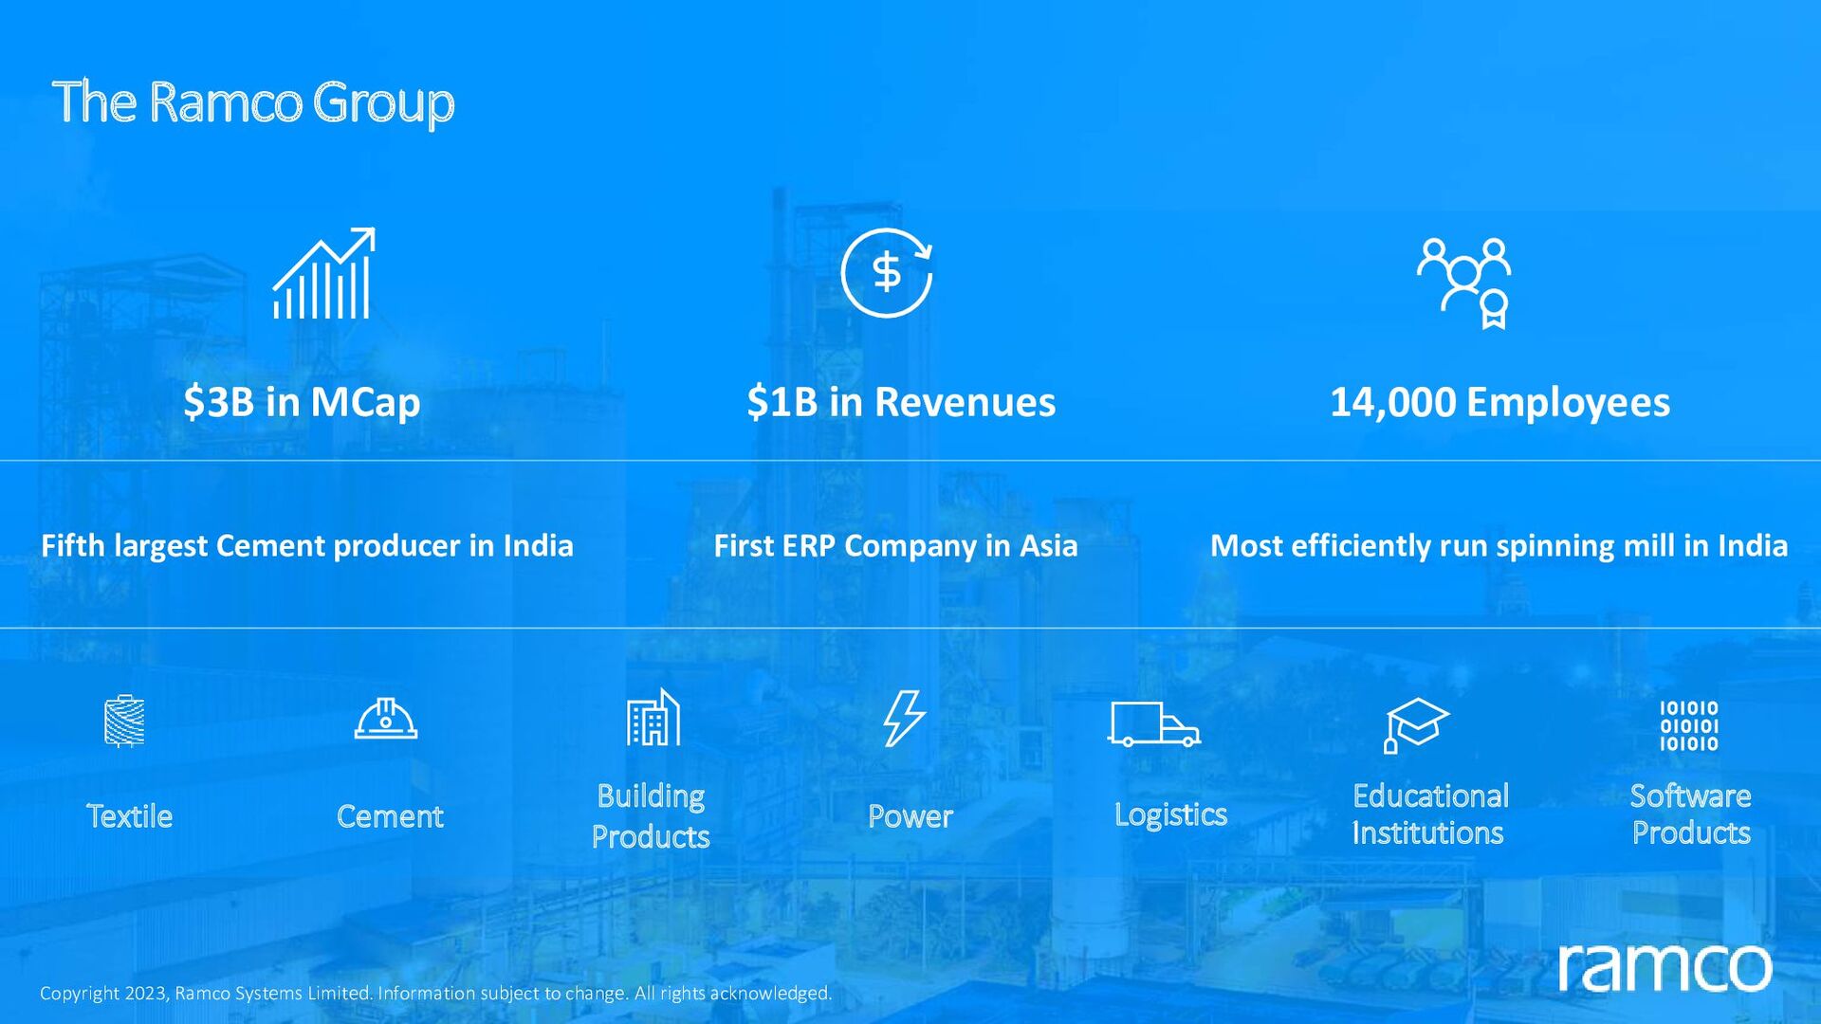Select the binary code software icon

pos(1689,726)
